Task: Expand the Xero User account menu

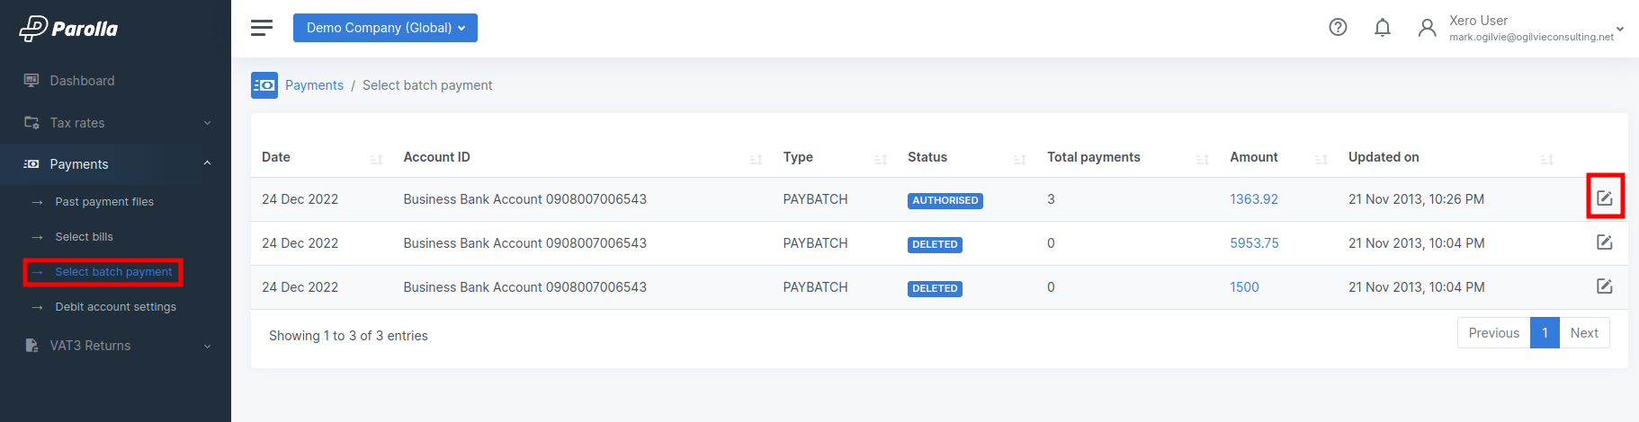Action: coord(1620,29)
